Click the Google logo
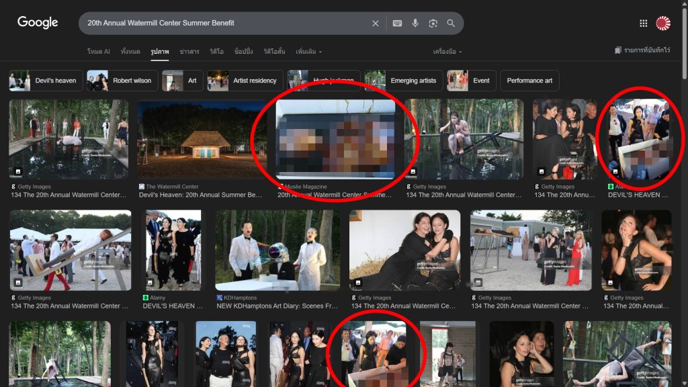The image size is (688, 387). click(x=38, y=23)
